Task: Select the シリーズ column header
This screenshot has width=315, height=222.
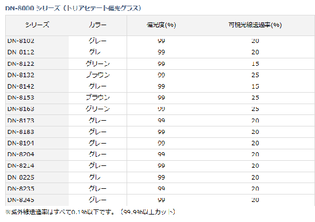Action: point(37,25)
